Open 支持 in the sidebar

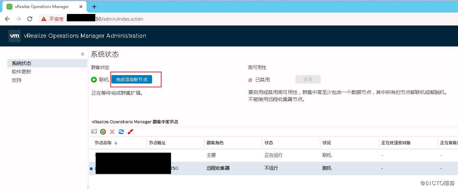[x=17, y=80]
